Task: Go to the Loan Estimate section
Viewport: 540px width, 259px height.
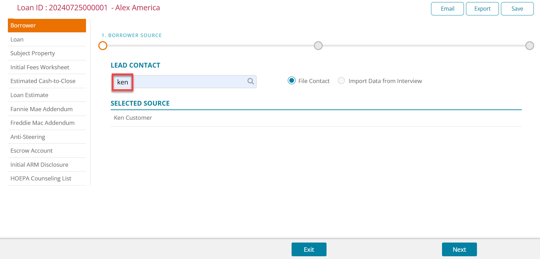Action: pyautogui.click(x=29, y=95)
